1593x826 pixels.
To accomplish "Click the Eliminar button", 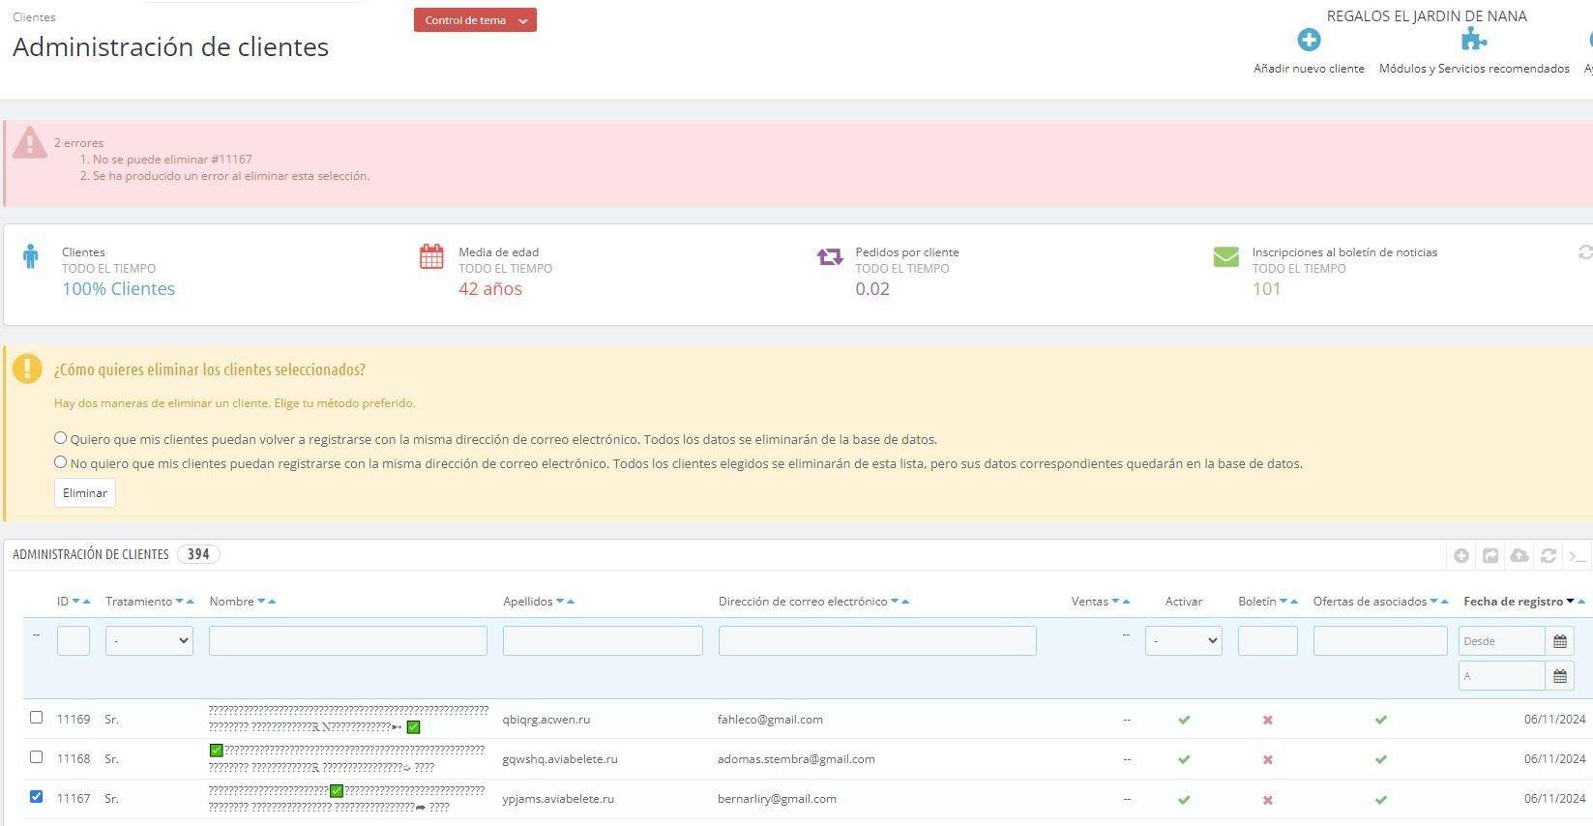I will 85,492.
